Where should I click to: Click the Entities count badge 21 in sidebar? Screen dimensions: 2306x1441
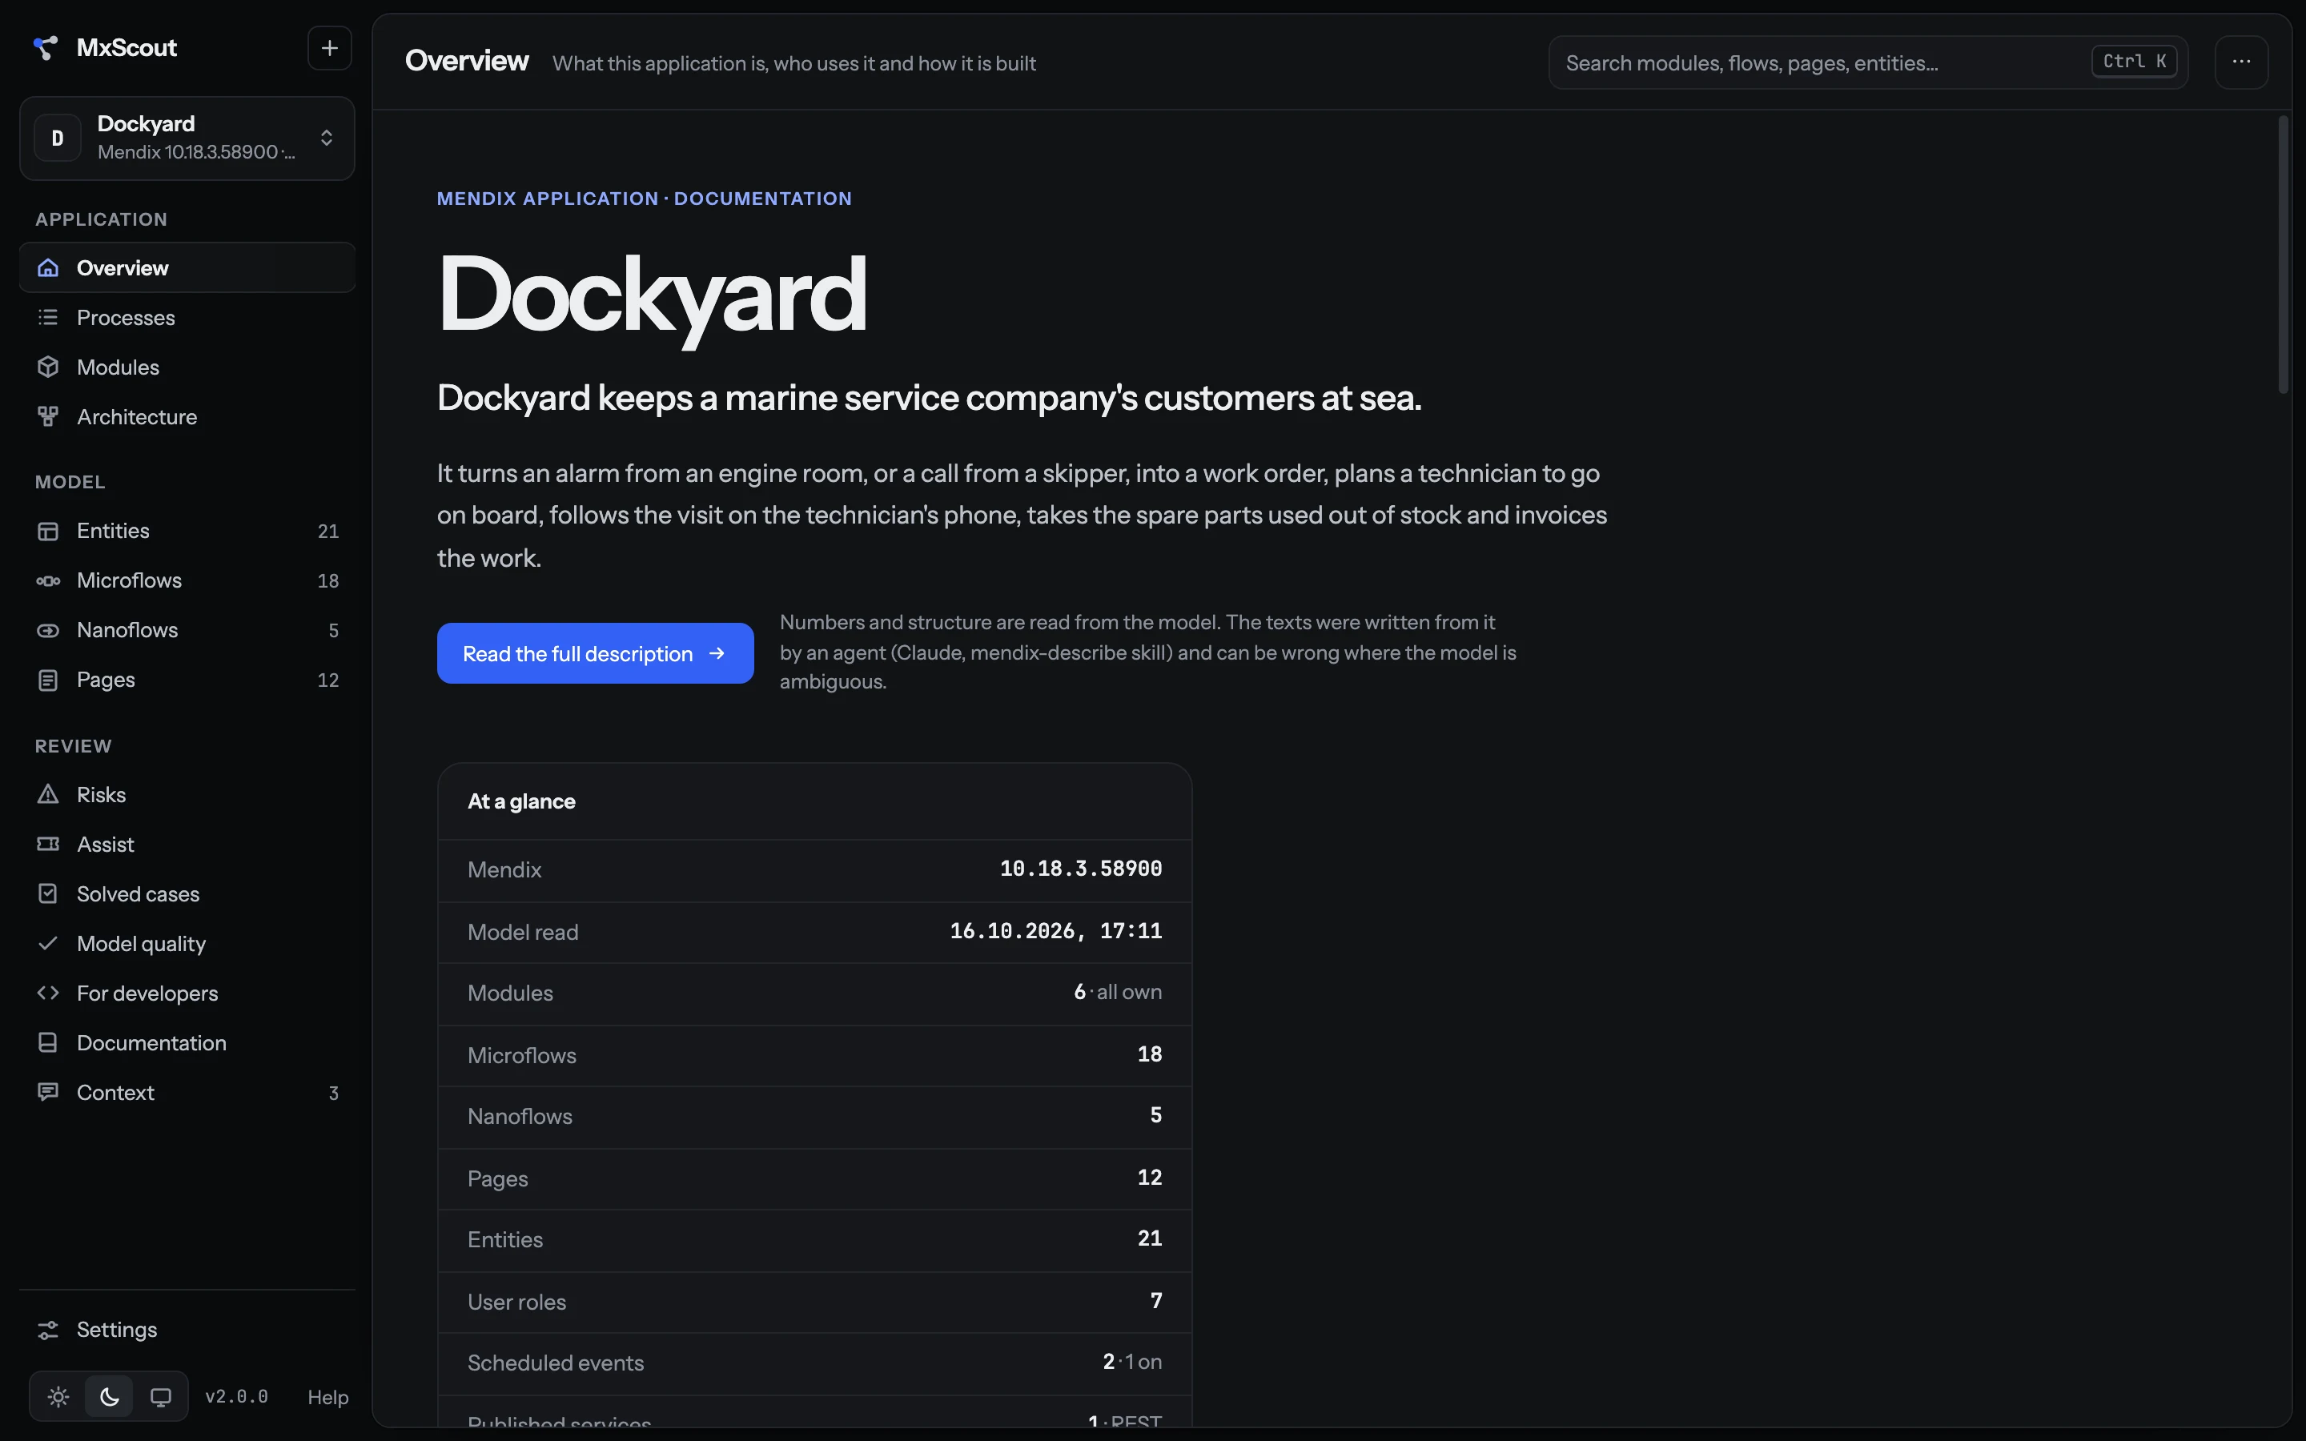[x=327, y=531]
